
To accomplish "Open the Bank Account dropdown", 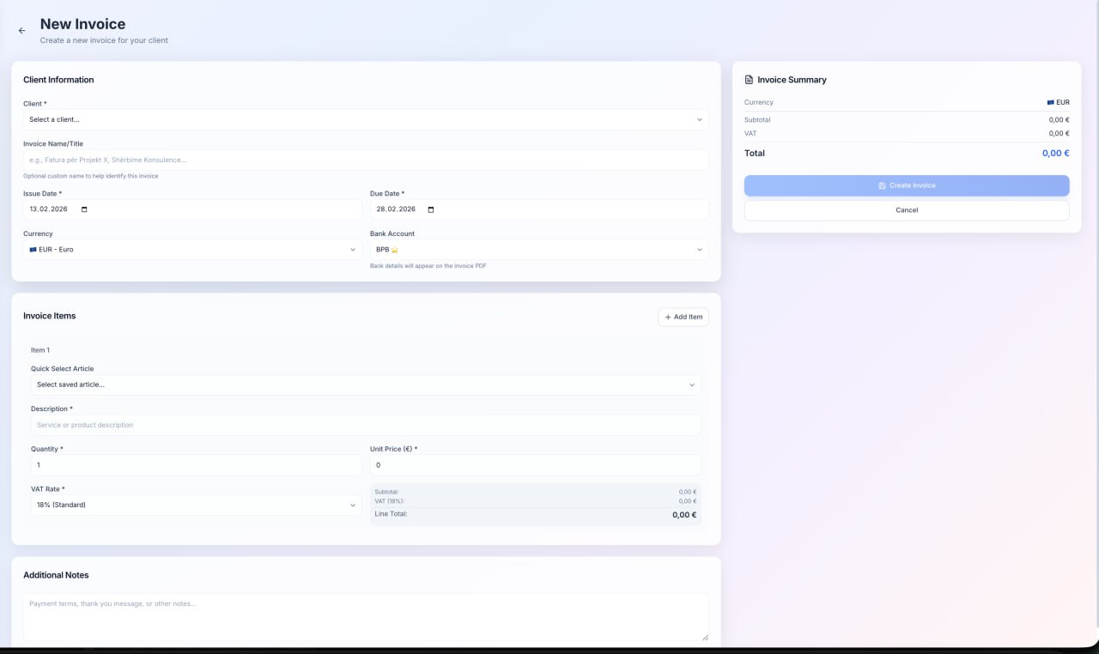I will 538,249.
